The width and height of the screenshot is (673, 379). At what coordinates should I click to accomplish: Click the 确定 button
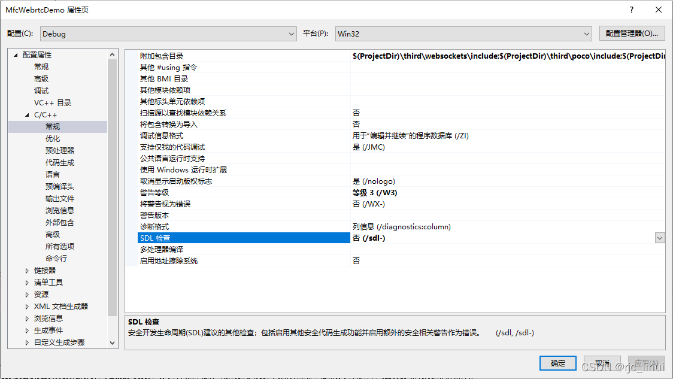click(557, 363)
